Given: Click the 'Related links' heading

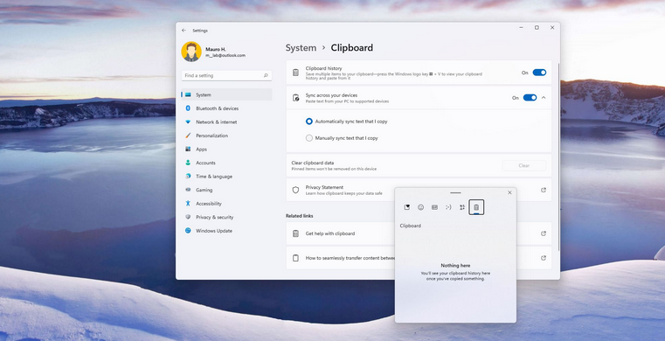Looking at the screenshot, I should 300,216.
